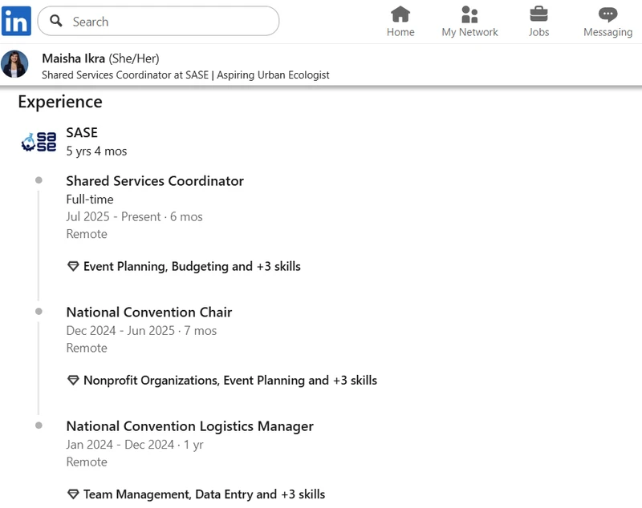Click the skills diamond icon beside Nonprofit Organizations

click(73, 381)
